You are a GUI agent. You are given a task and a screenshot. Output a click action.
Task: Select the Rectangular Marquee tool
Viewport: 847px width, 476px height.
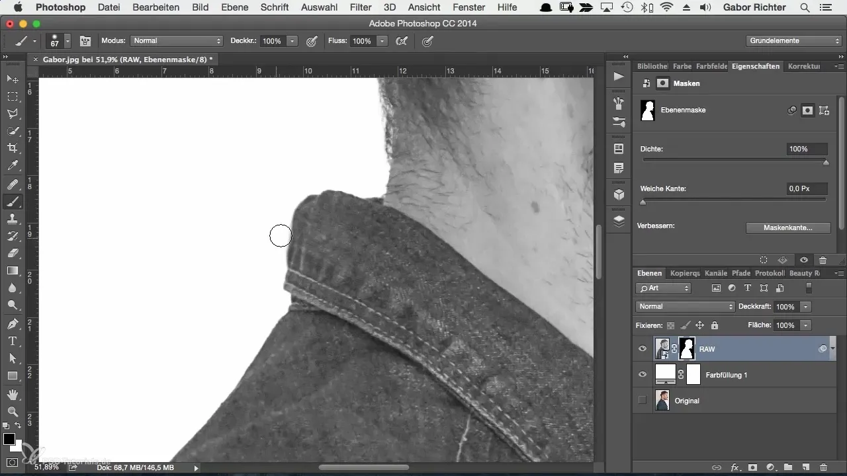click(12, 97)
